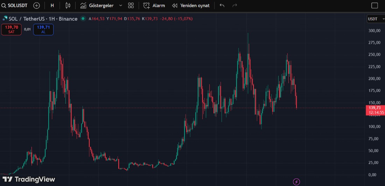Expand the indicators dropdown chevron
The image size is (385, 186).
[120, 5]
